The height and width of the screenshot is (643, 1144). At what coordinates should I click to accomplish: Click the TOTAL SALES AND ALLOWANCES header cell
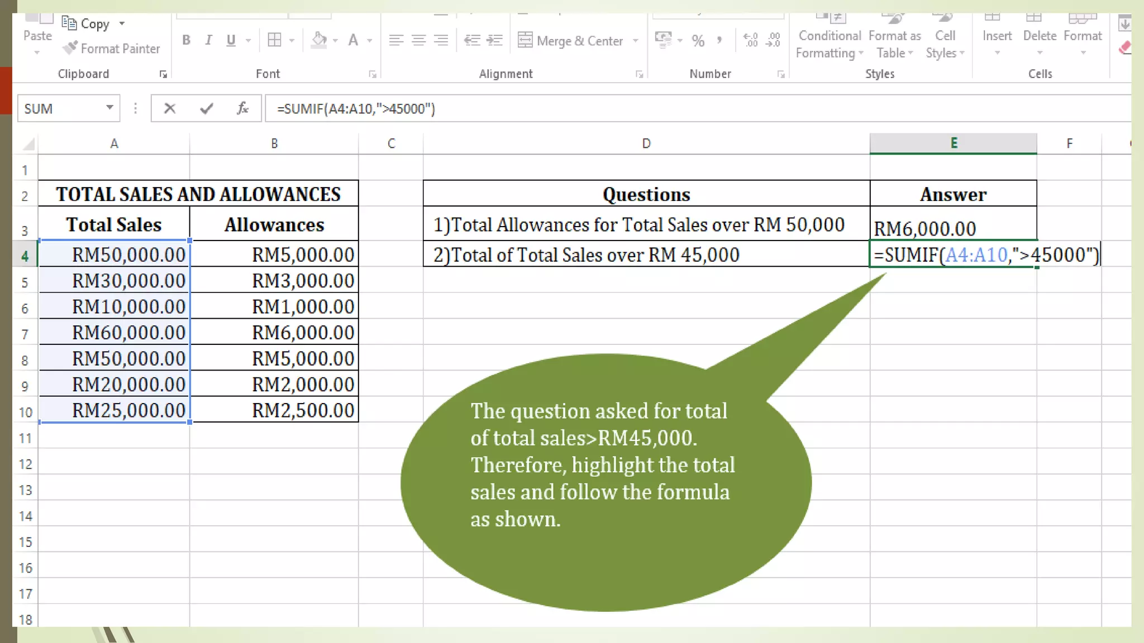tap(198, 194)
